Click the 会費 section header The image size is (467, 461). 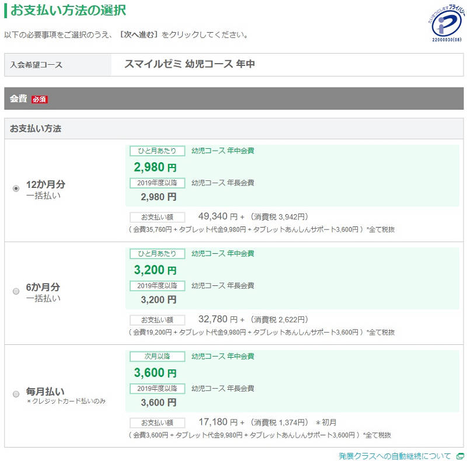point(234,99)
